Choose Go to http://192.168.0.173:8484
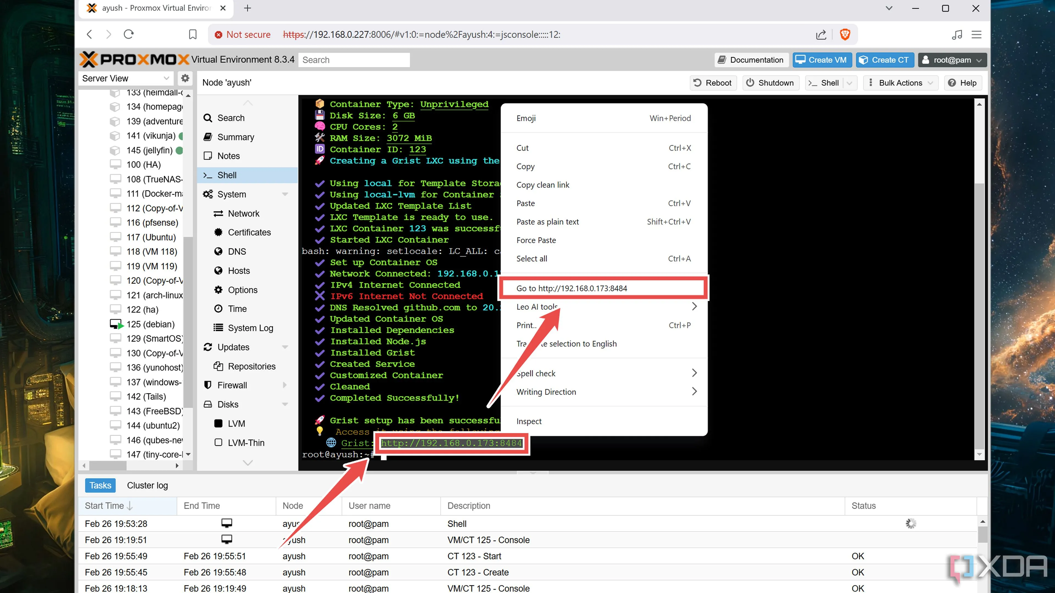Viewport: 1055px width, 593px height. [x=604, y=289]
